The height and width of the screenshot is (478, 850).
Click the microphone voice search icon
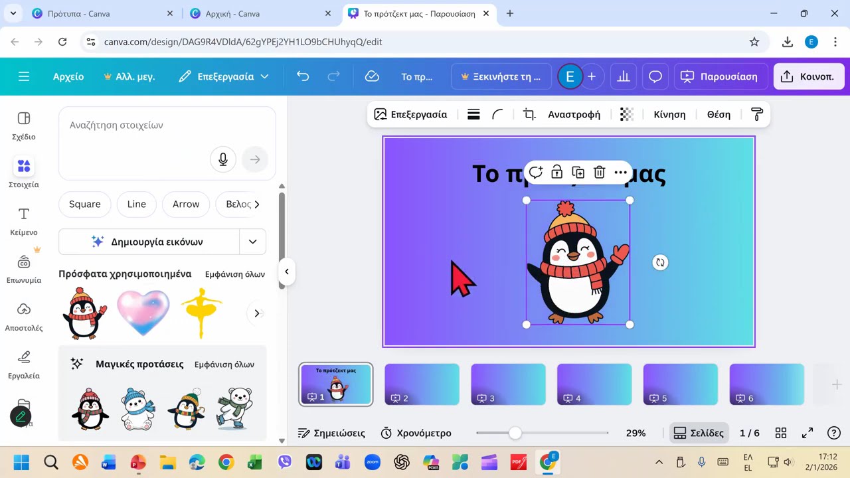coord(223,159)
